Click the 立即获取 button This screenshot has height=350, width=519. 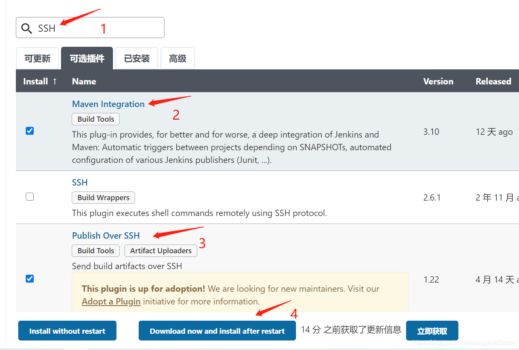(x=432, y=331)
